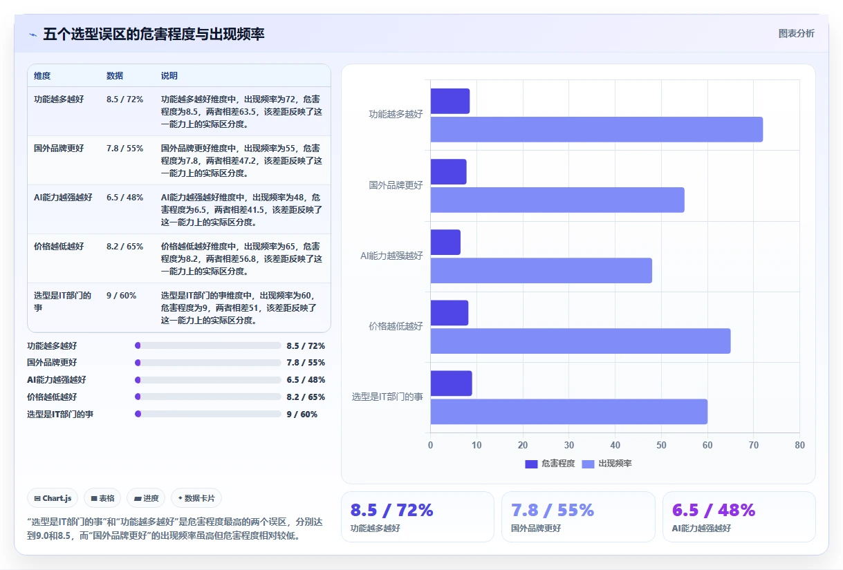Click the AI能力越强越好 progress bar
The image size is (843, 570).
pyautogui.click(x=208, y=380)
